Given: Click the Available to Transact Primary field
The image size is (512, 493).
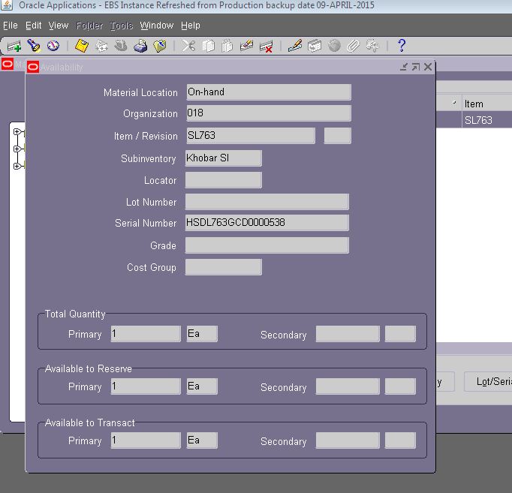Looking at the screenshot, I should [x=146, y=440].
